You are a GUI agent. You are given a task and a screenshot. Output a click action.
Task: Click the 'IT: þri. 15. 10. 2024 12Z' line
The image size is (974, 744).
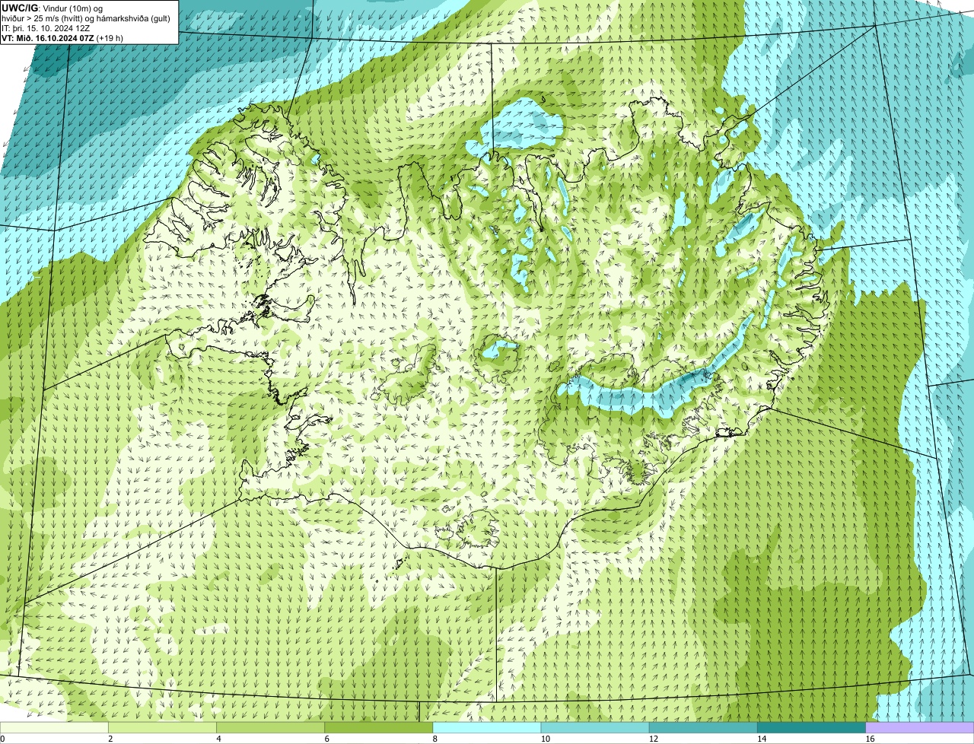pyautogui.click(x=46, y=28)
